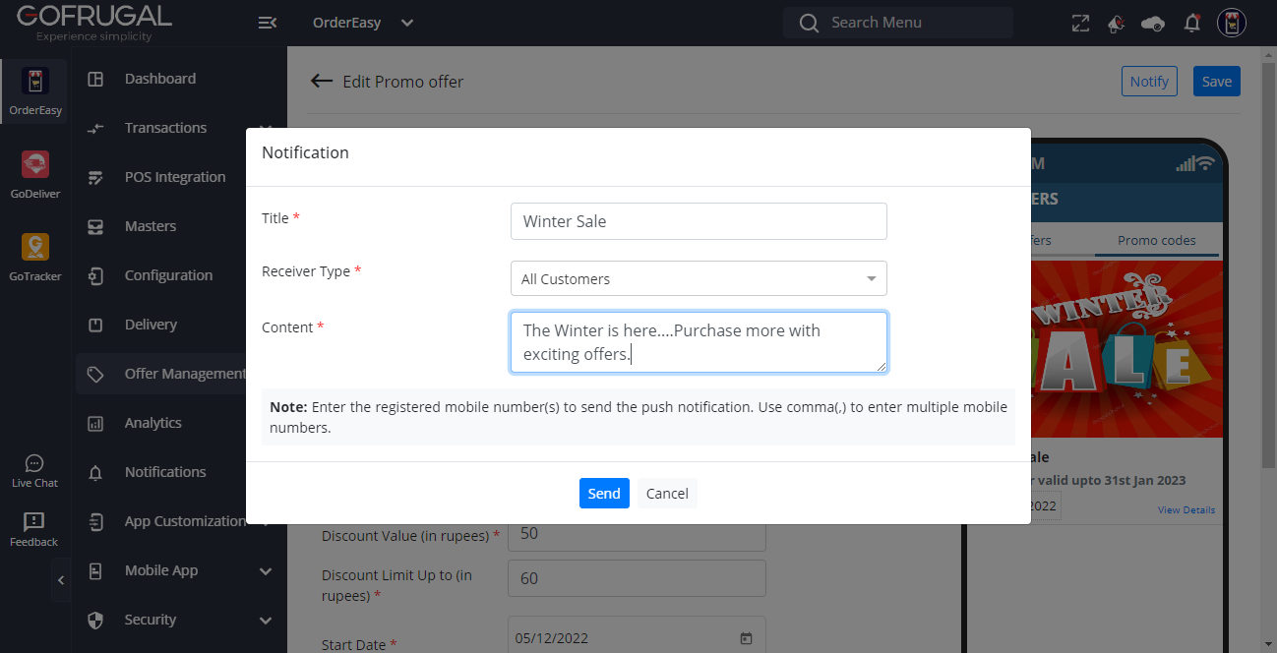
Task: Click the back arrow beside Edit Promo offer
Action: tap(321, 82)
